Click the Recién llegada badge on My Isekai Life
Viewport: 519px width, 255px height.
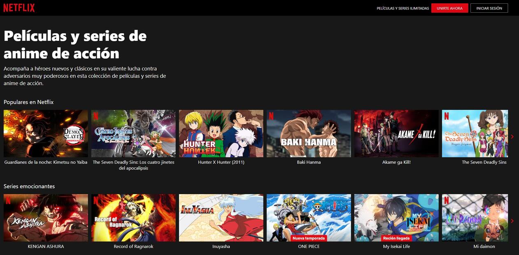[396, 238]
